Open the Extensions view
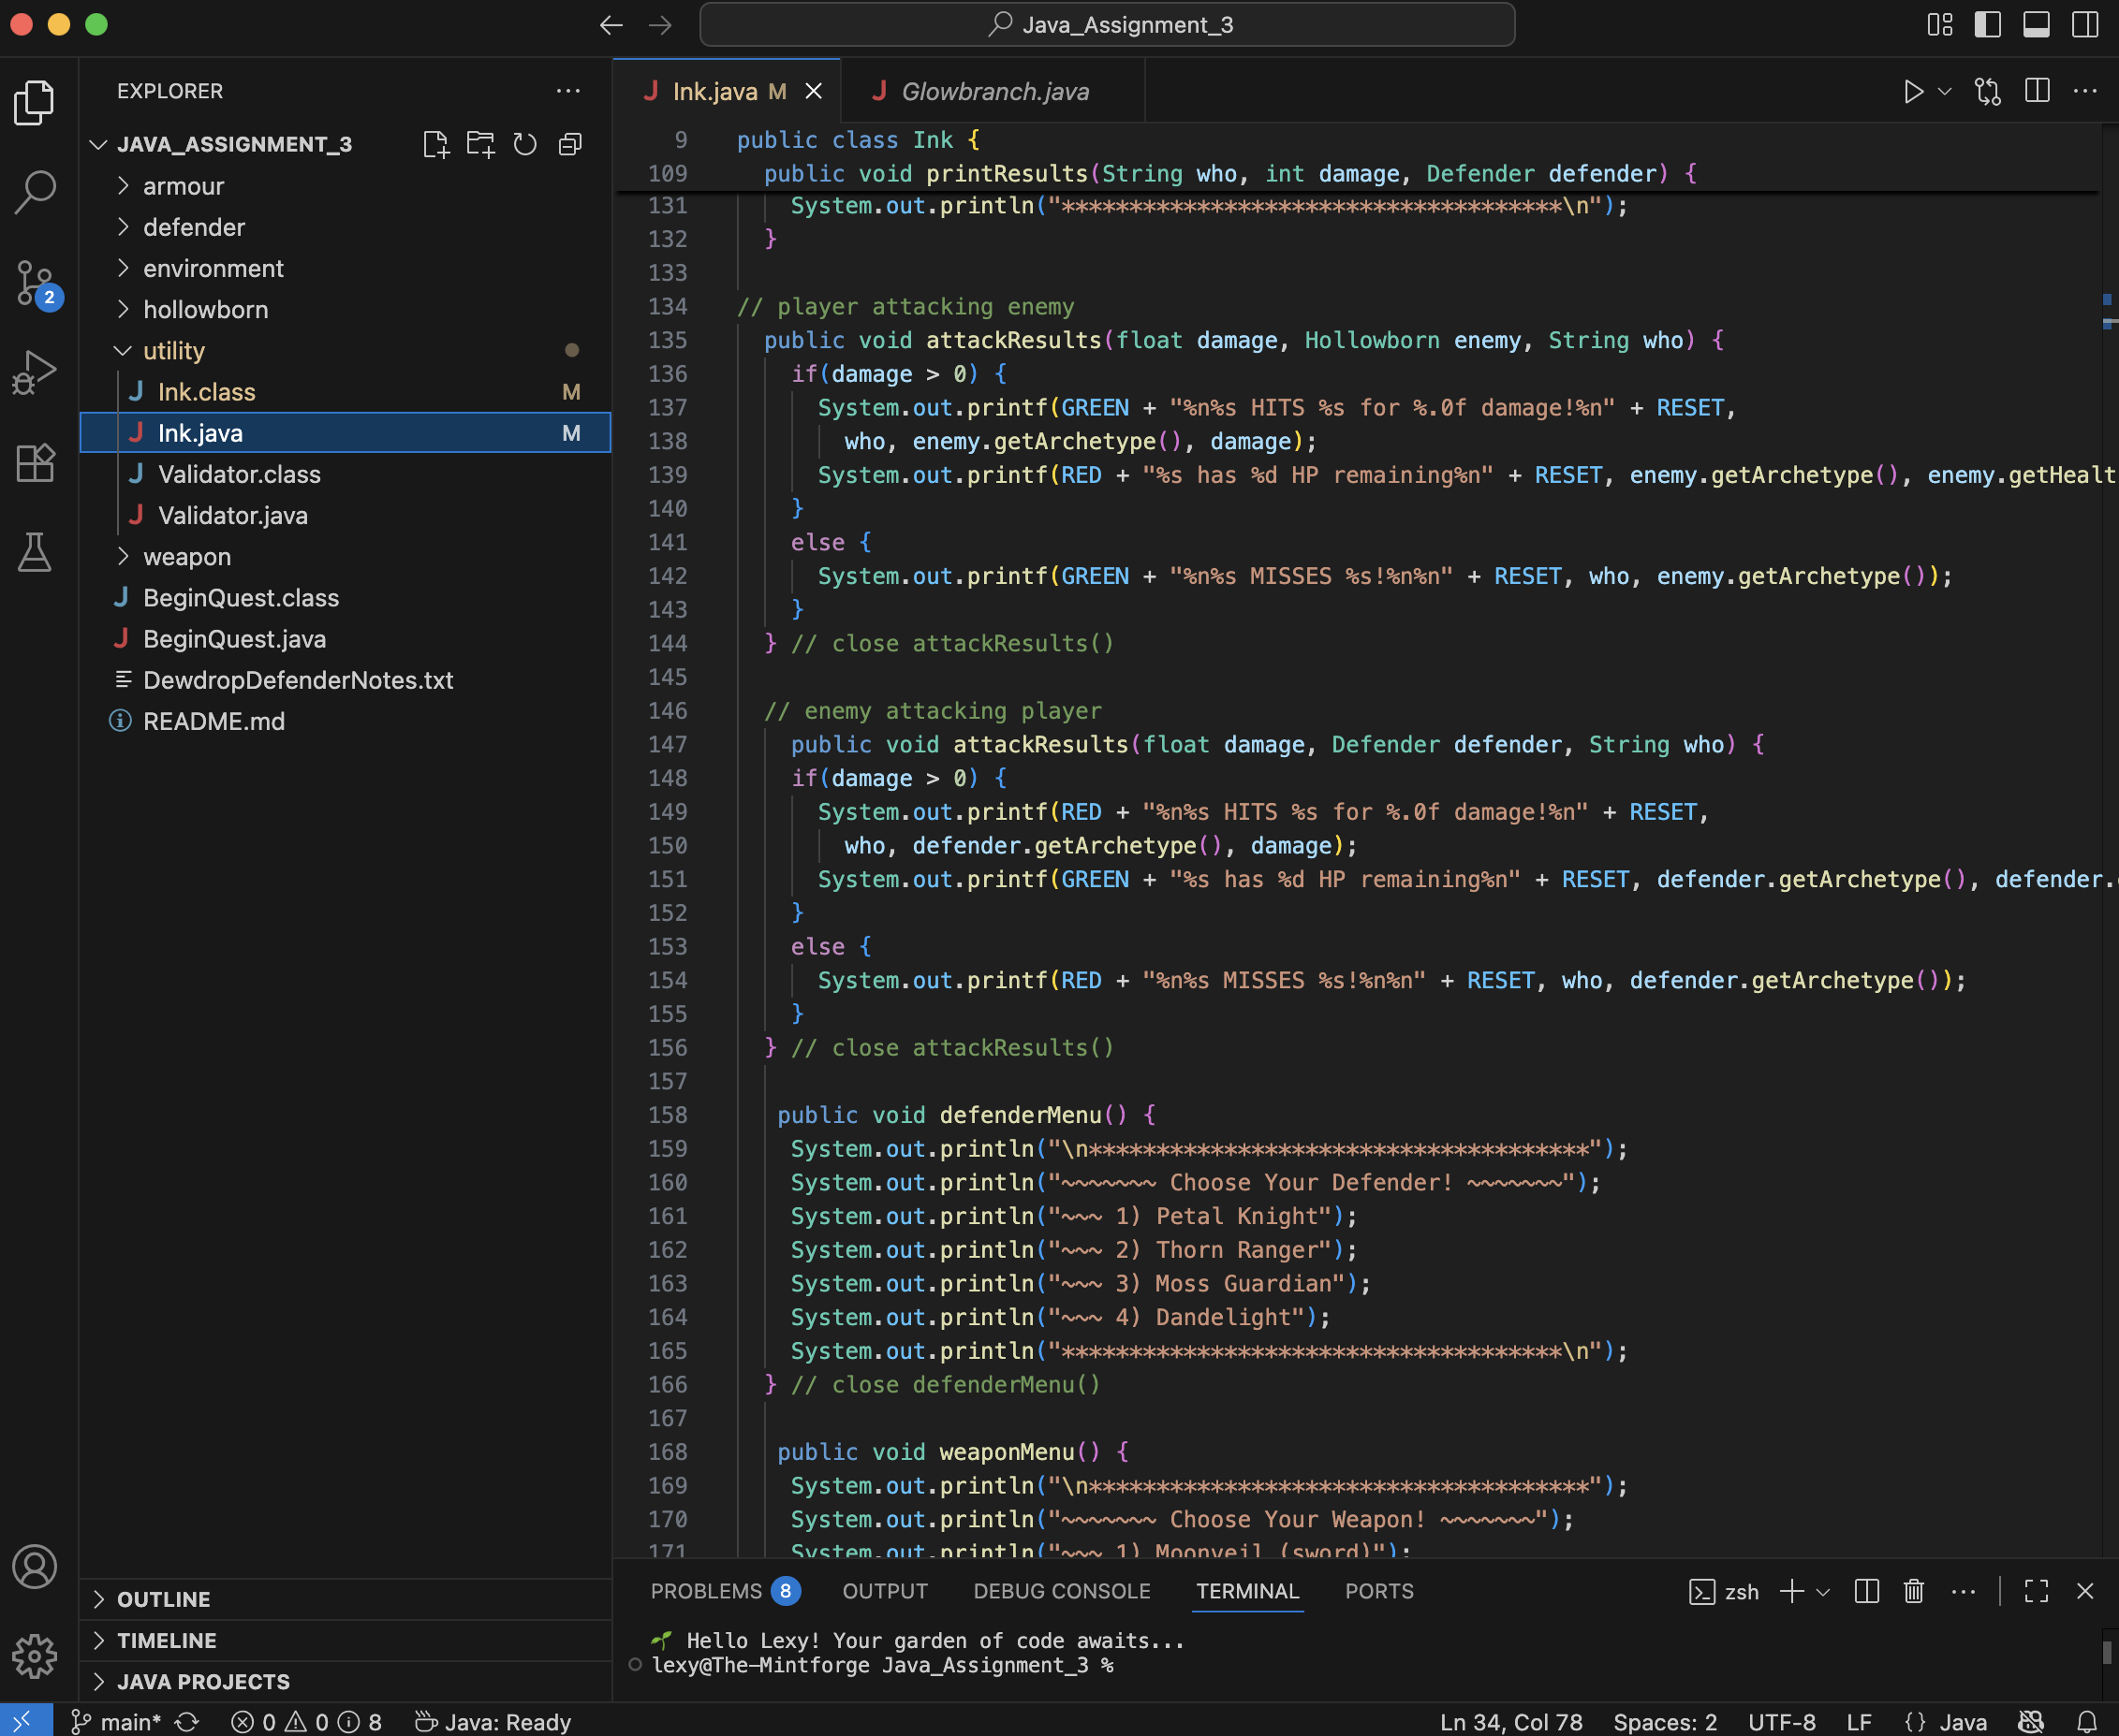The image size is (2119, 1736). (x=35, y=462)
